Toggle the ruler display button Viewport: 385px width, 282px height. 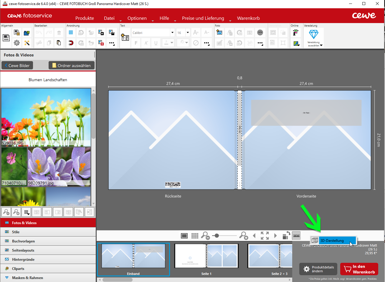(296, 236)
